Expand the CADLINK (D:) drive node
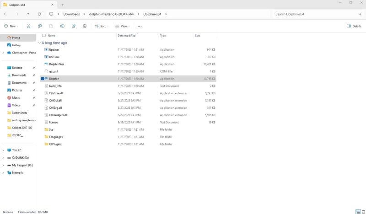 pos(3,158)
